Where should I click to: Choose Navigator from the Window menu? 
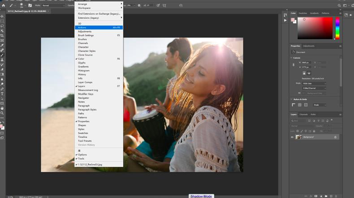tap(99, 98)
